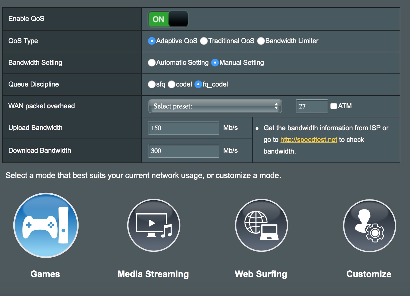Click the Games label text
Image resolution: width=410 pixels, height=296 pixels.
pos(45,274)
